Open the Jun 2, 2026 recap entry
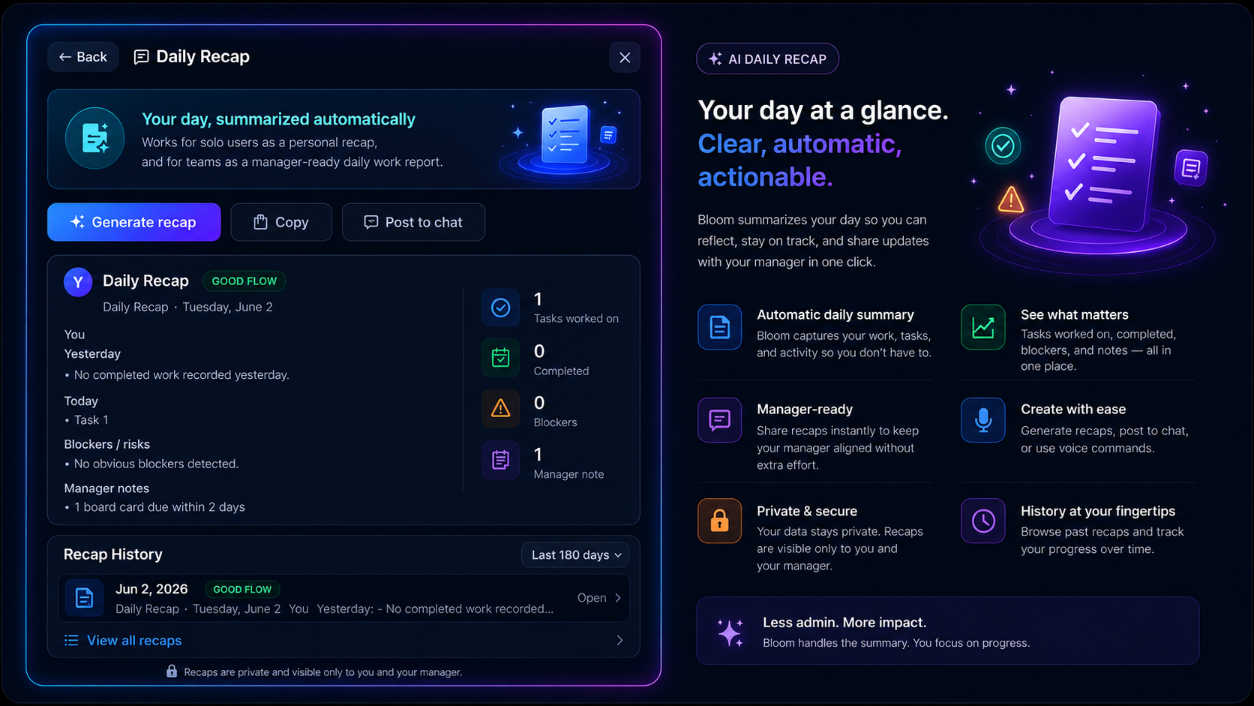Screen dimensions: 1254x706 coord(343,598)
